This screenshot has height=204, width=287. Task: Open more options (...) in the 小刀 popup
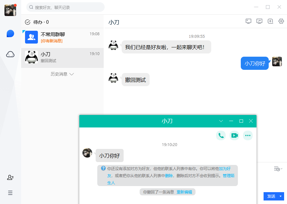tap(248, 135)
